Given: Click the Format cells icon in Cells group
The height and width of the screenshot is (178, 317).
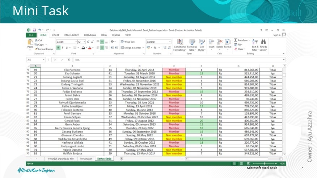Looking at the screenshot, I should (x=228, y=42).
